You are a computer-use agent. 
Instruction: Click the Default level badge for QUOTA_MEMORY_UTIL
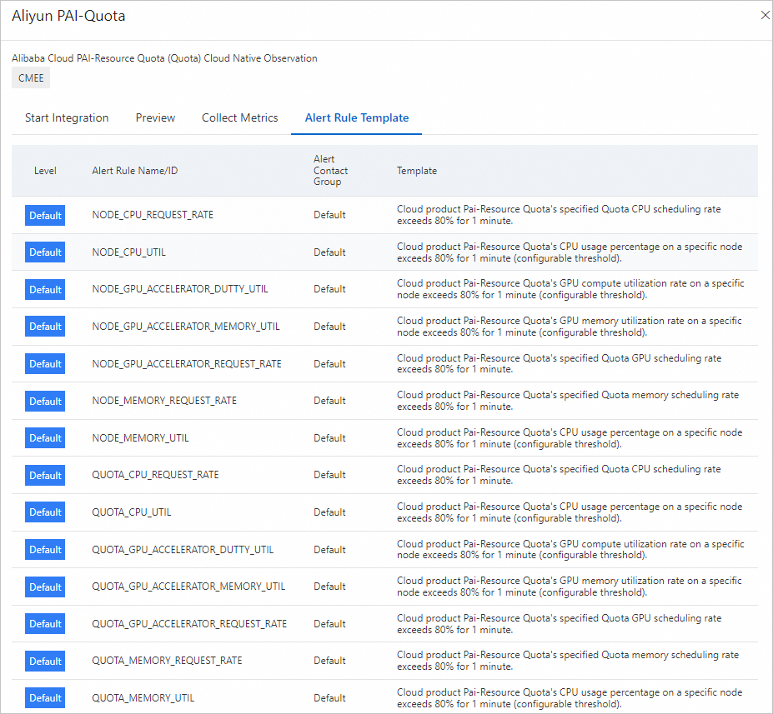click(x=45, y=698)
